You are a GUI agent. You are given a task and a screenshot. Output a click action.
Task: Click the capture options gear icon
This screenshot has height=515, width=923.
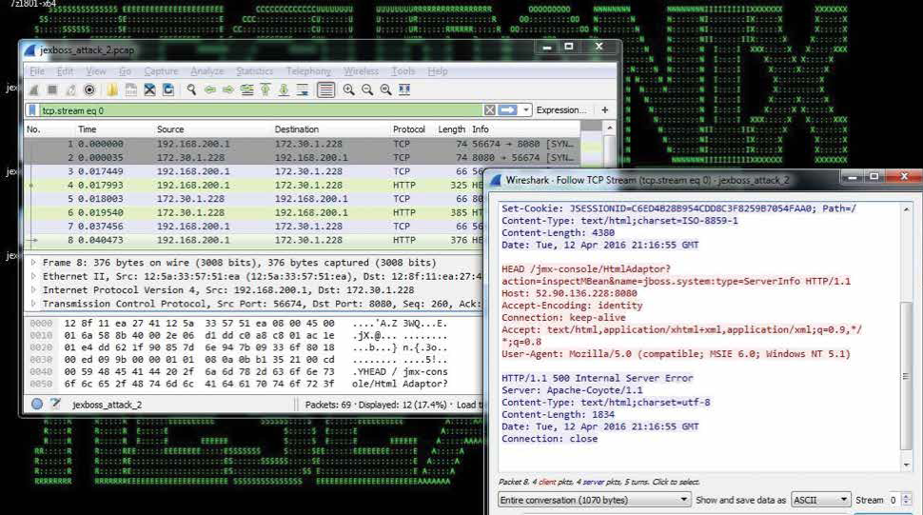point(89,90)
